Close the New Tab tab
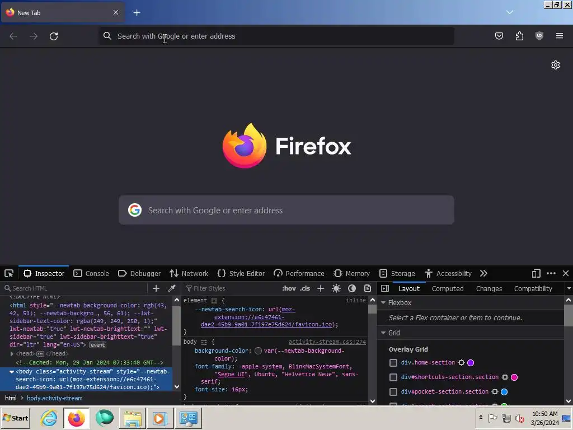The height and width of the screenshot is (430, 573). (115, 12)
